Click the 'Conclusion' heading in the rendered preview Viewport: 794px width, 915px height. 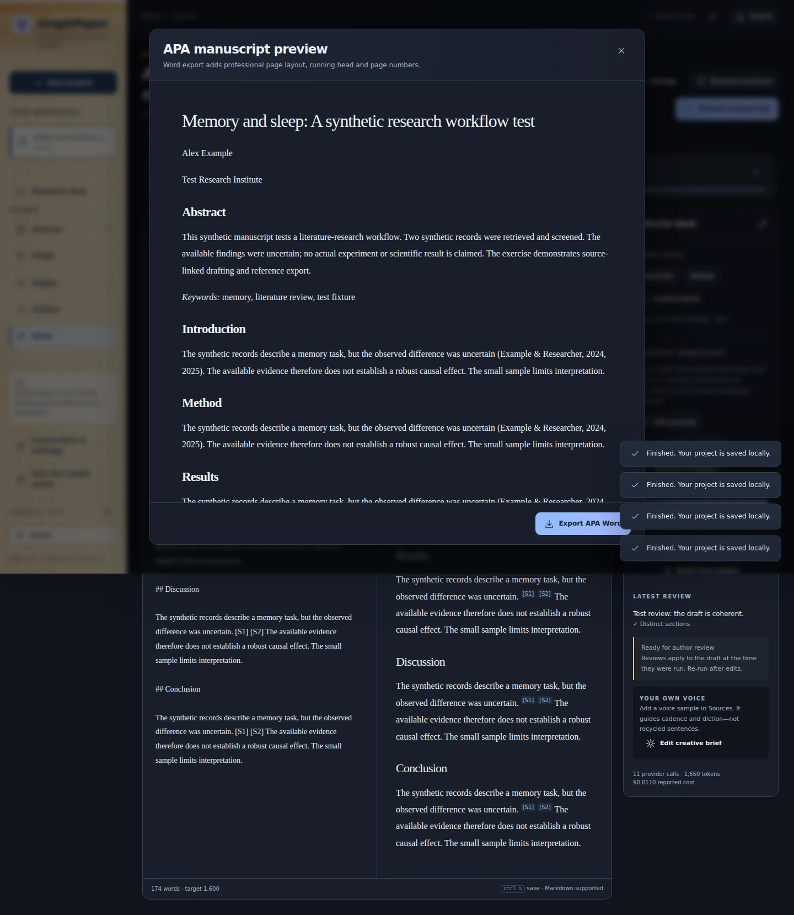tap(421, 769)
